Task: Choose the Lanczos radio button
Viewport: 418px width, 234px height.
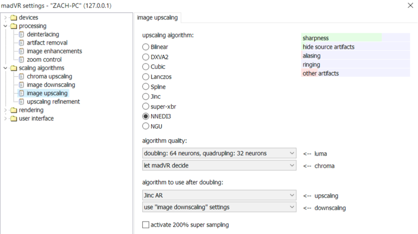Action: click(x=146, y=77)
